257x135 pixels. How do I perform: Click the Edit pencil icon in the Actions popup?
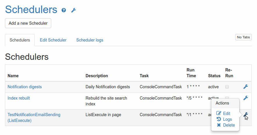pyautogui.click(x=219, y=114)
